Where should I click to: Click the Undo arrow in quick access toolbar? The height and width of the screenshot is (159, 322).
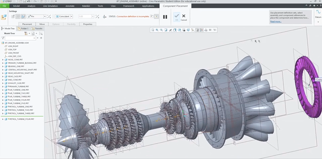pos(29,2)
